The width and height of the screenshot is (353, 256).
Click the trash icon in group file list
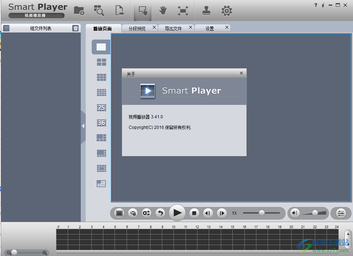click(x=75, y=28)
